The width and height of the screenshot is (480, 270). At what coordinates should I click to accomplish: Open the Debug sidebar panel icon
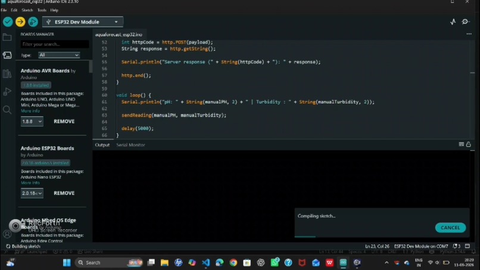[7, 91]
